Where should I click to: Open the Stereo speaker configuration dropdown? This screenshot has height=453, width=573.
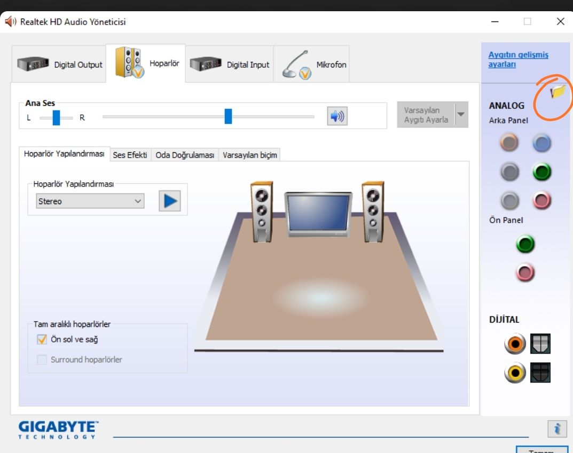(90, 201)
